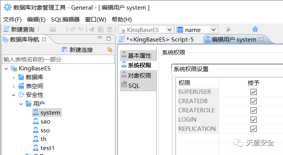Toggle the CREATEDB privilege checkbox
Image resolution: width=283 pixels, height=155 pixels.
coord(254,101)
